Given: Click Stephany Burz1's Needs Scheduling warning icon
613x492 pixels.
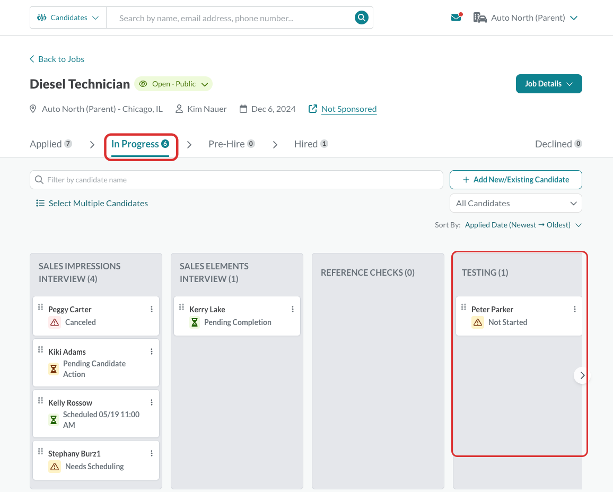Looking at the screenshot, I should (55, 467).
